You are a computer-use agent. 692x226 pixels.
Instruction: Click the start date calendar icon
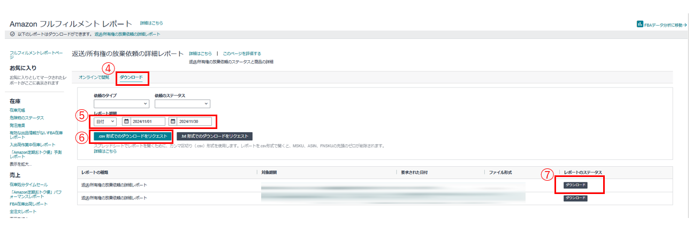[127, 122]
